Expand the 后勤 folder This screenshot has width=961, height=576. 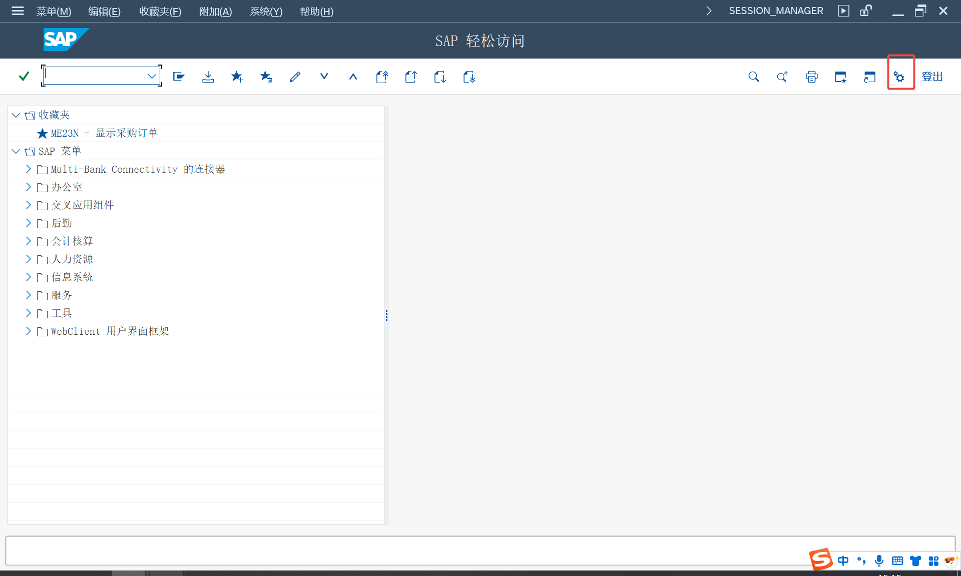point(29,223)
